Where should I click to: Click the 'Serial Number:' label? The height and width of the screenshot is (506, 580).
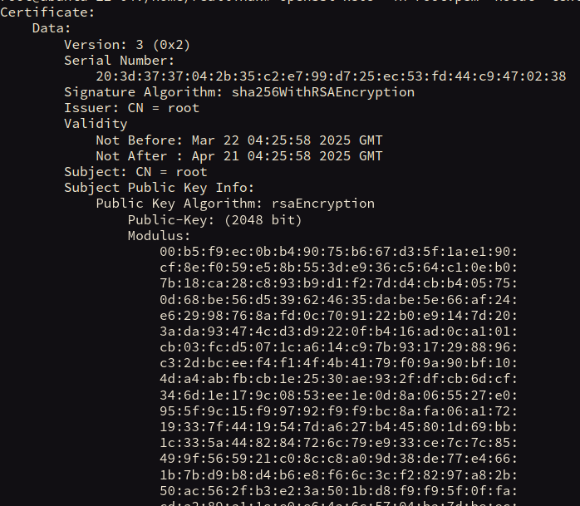(x=119, y=61)
